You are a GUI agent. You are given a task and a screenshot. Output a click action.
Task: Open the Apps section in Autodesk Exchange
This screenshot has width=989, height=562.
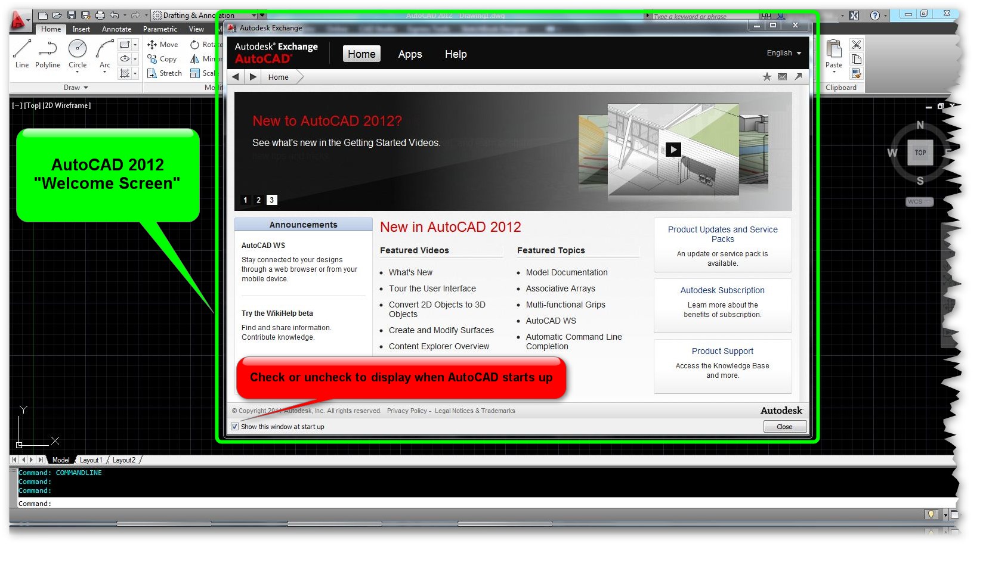409,54
